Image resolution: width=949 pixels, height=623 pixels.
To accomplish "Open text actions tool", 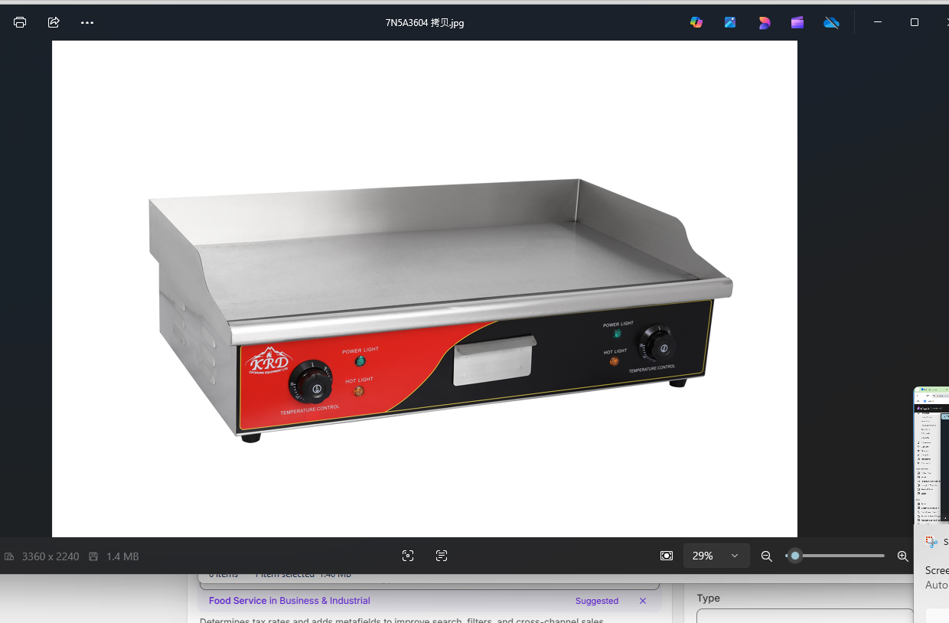I will (441, 556).
